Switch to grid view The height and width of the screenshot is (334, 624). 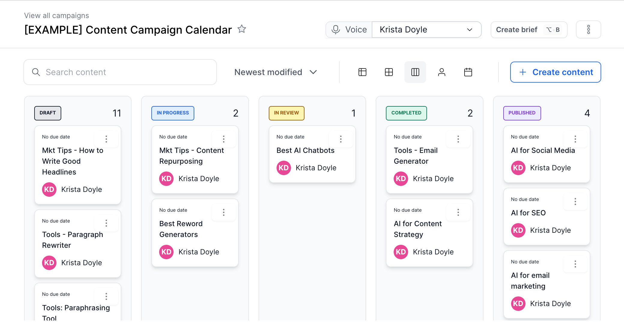pyautogui.click(x=389, y=72)
